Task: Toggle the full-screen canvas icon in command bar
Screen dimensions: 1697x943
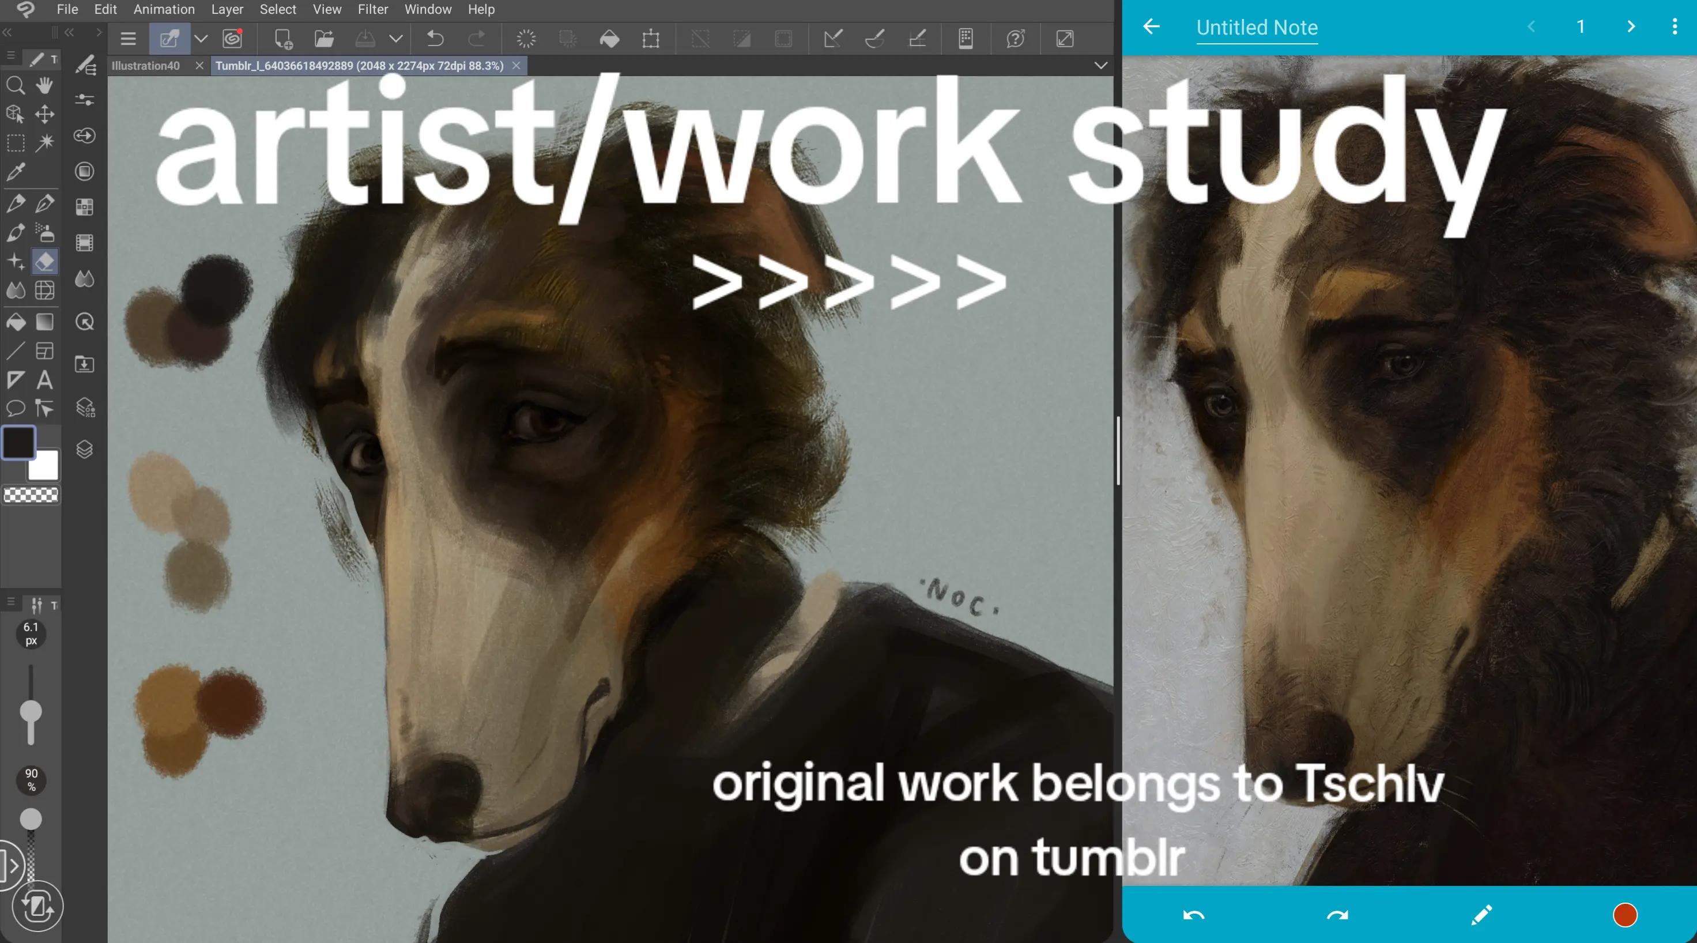Action: click(1065, 39)
